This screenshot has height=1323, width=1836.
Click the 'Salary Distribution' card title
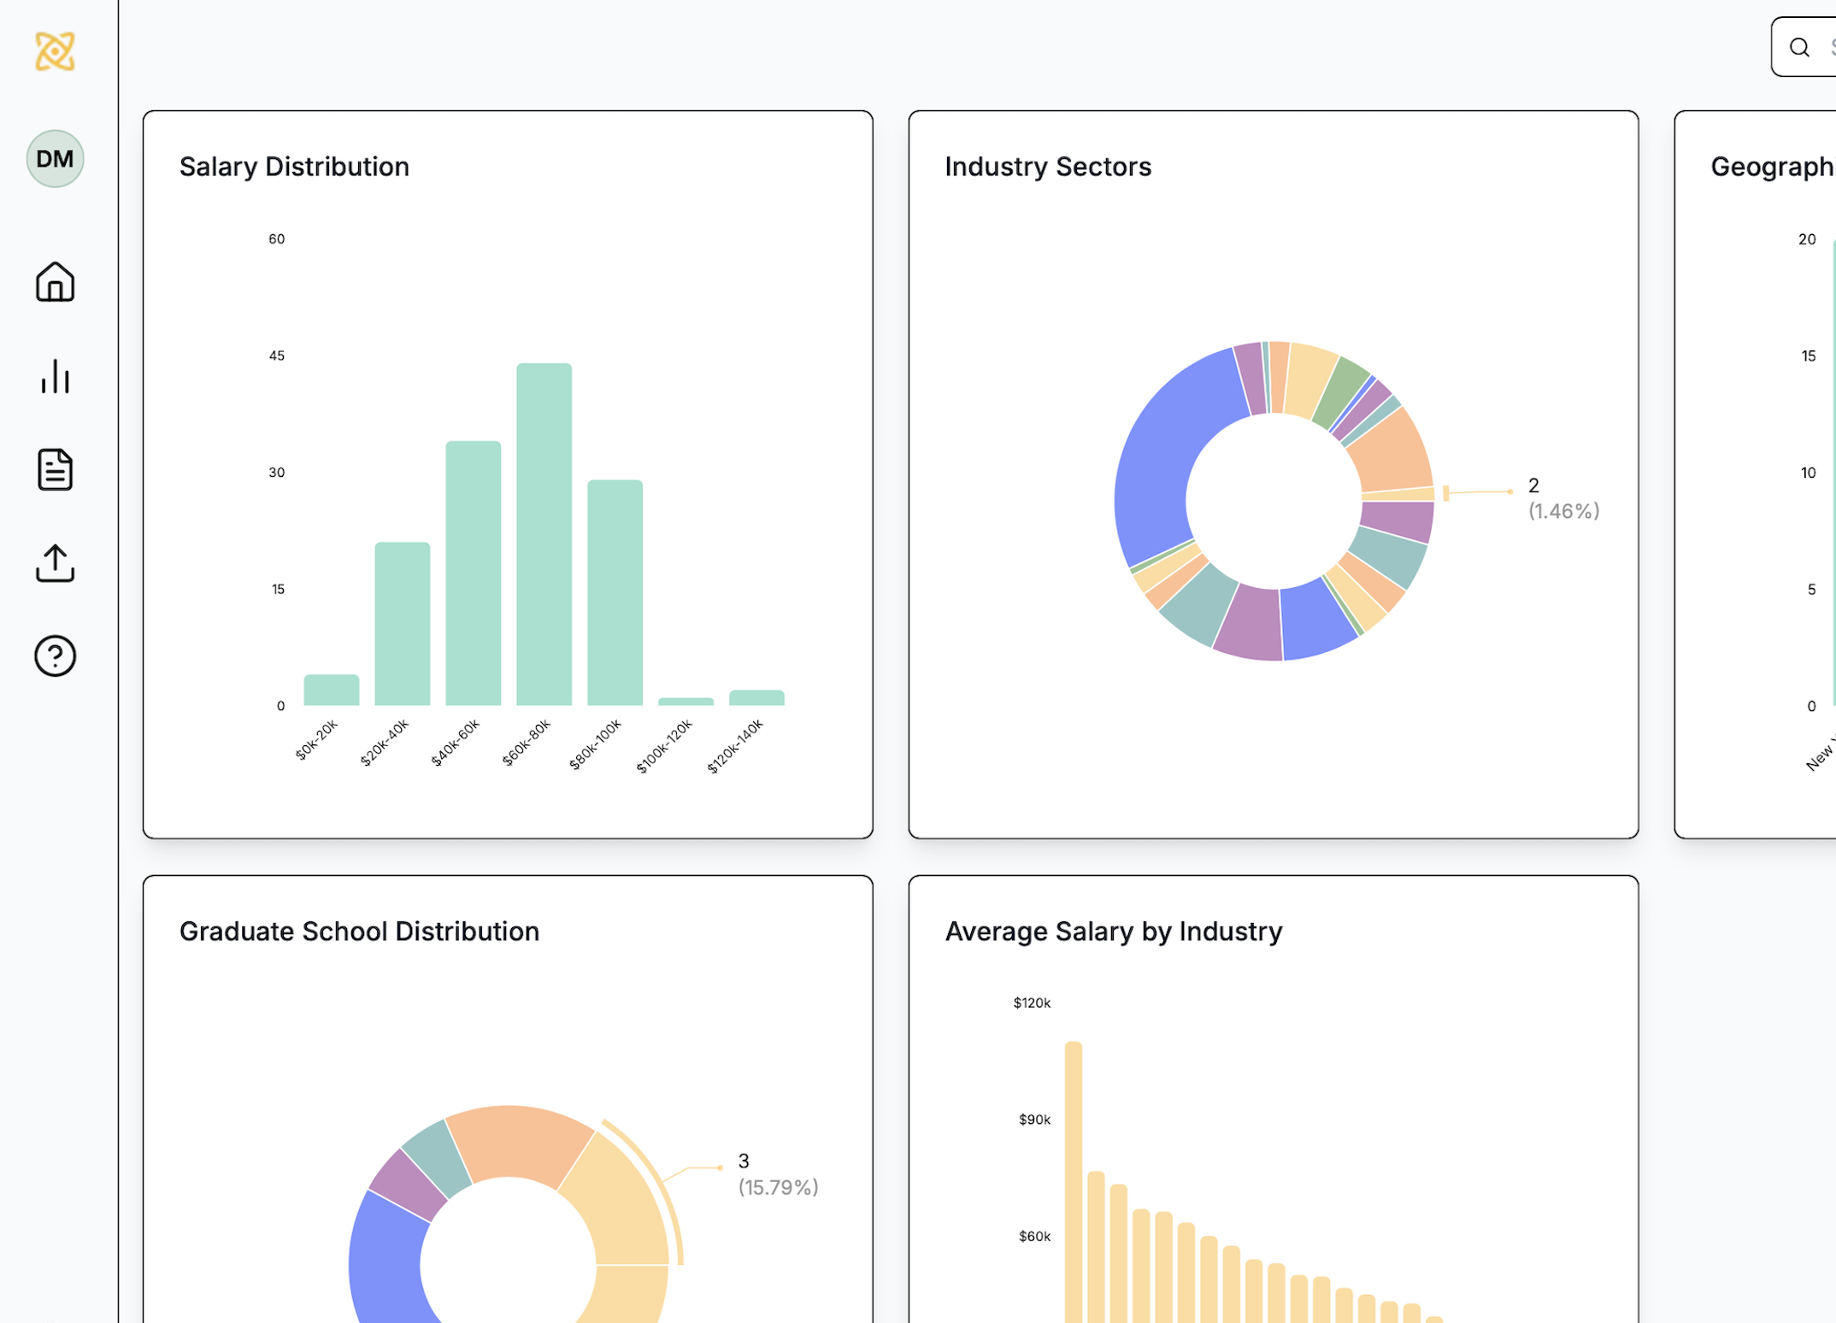[294, 167]
